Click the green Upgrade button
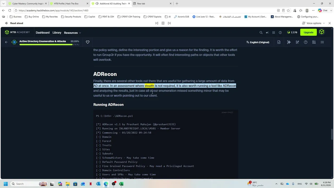 (x=308, y=32)
